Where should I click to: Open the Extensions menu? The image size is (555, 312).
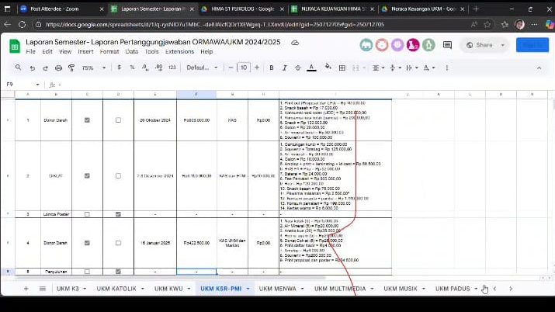point(179,51)
